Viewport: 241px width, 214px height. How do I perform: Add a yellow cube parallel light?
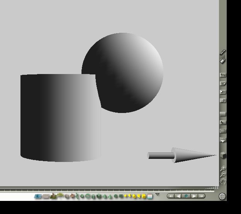144,196
